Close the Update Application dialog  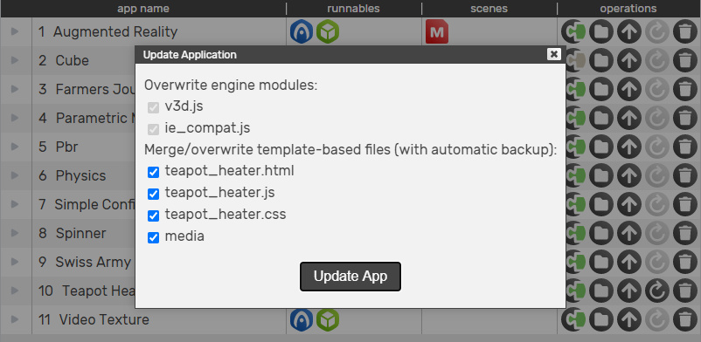click(554, 54)
